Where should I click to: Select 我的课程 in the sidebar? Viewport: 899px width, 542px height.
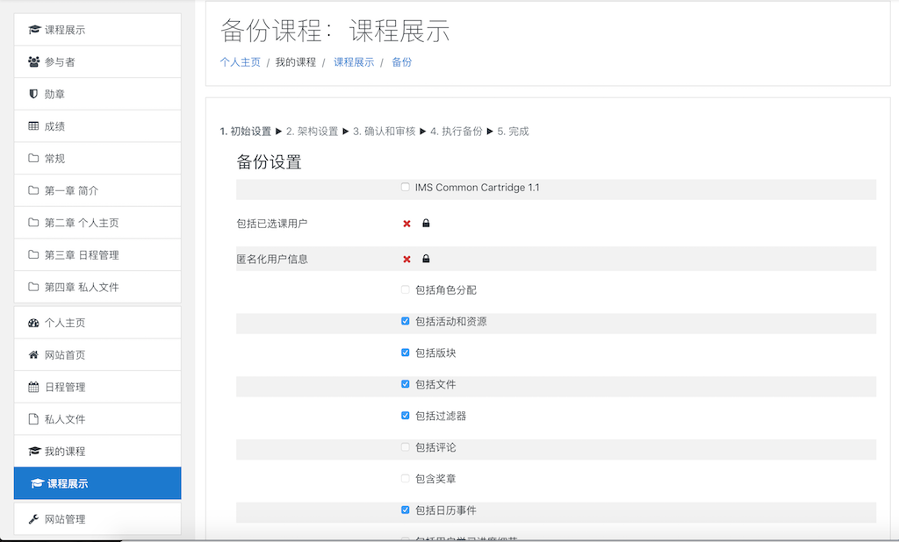click(x=97, y=451)
